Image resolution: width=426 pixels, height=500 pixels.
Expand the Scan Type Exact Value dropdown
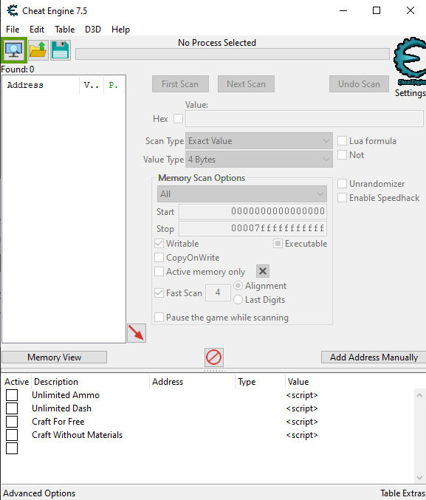point(259,141)
